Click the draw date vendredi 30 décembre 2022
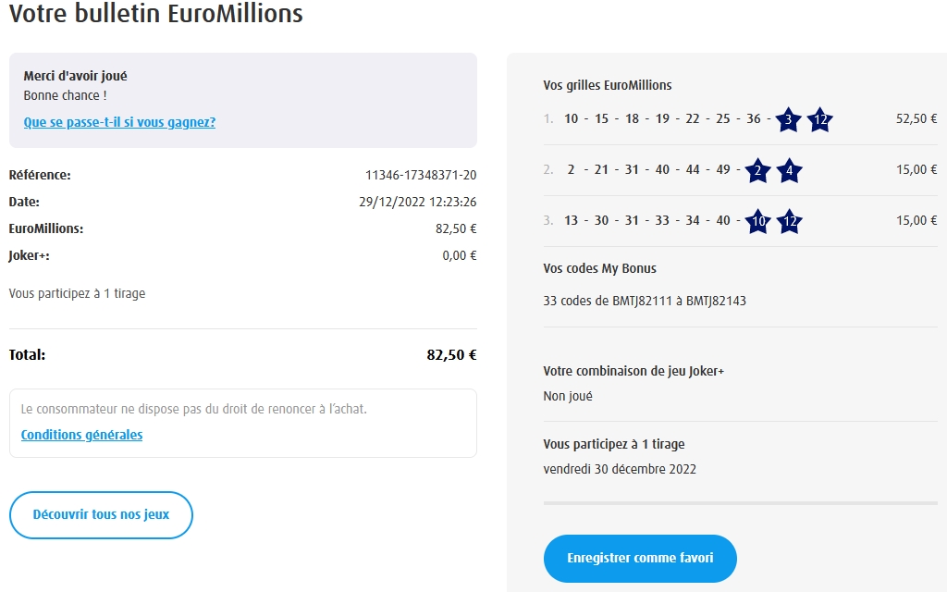The image size is (947, 592). click(620, 469)
